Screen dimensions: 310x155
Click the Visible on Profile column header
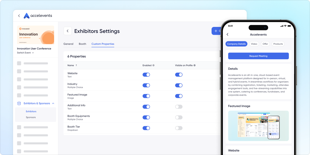click(x=184, y=65)
